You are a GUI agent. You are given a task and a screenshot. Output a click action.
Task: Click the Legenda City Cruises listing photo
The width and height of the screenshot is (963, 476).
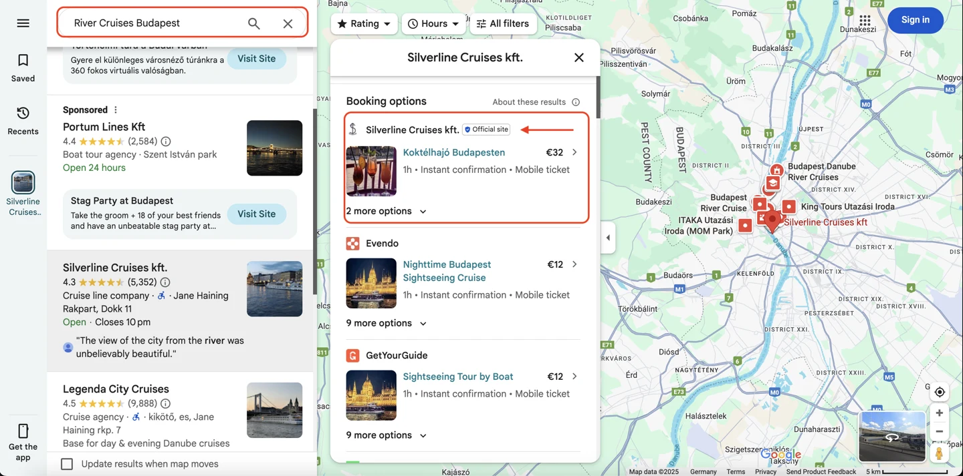pos(274,410)
